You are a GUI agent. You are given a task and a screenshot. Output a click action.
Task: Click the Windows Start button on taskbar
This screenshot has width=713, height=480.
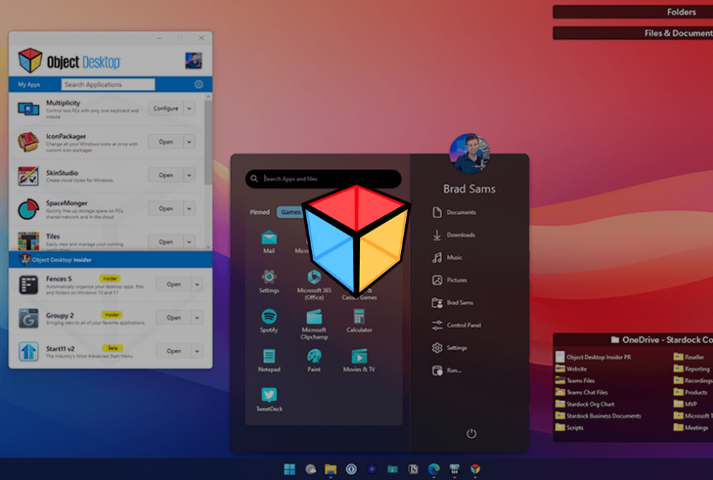pyautogui.click(x=289, y=469)
